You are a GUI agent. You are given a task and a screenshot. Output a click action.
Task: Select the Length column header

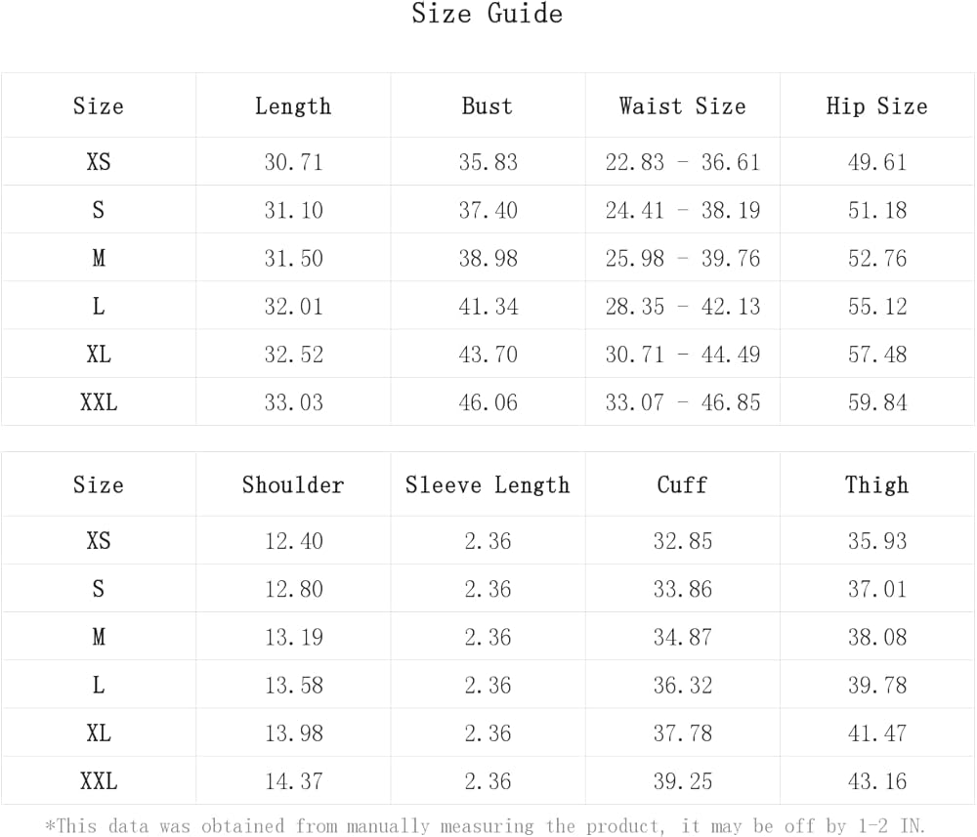[293, 106]
